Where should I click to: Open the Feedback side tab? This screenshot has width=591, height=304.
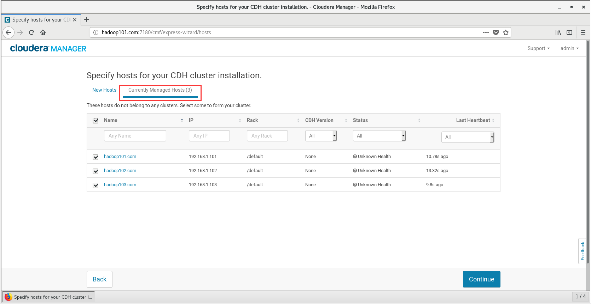pos(582,251)
